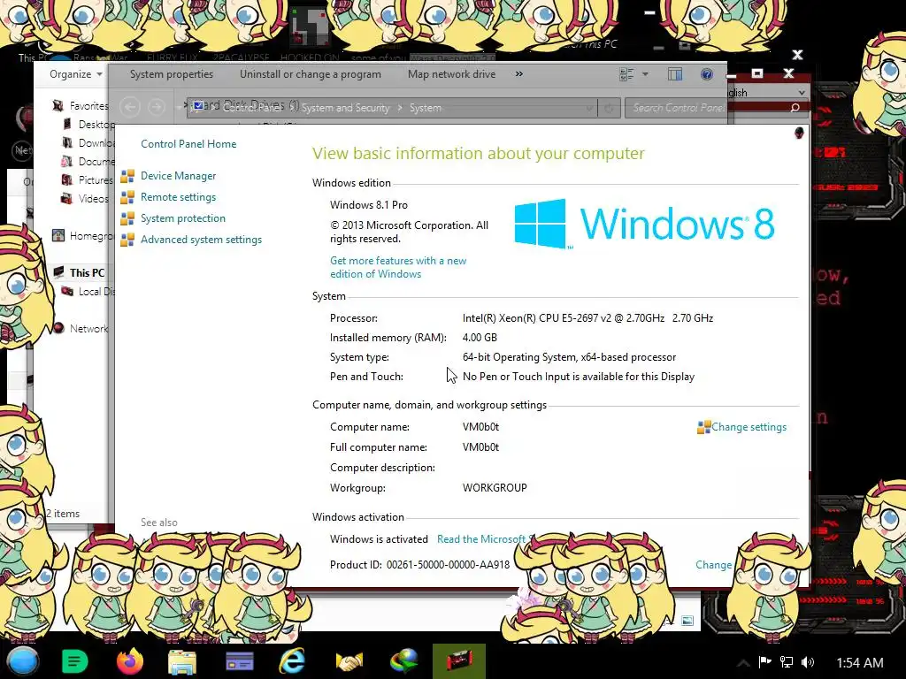The width and height of the screenshot is (906, 679).
Task: Open File Explorer from the taskbar
Action: click(182, 661)
